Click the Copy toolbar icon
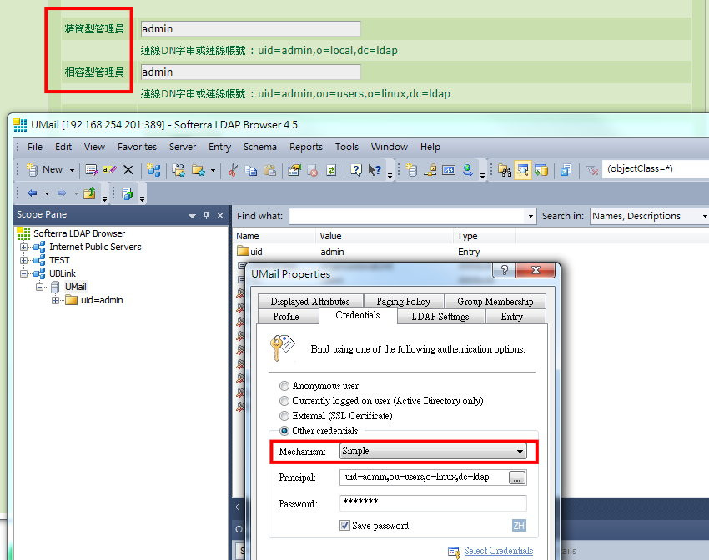709x560 pixels. 251,170
